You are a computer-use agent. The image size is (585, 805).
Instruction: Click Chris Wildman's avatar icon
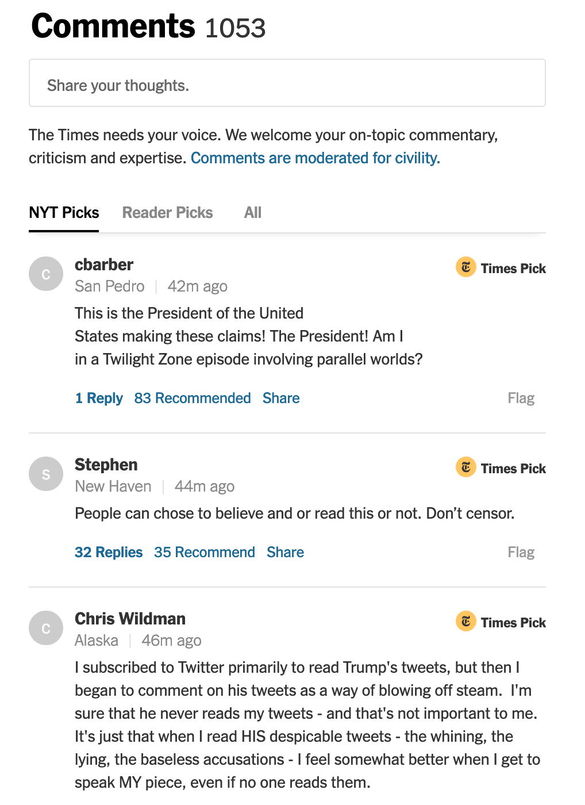[46, 628]
